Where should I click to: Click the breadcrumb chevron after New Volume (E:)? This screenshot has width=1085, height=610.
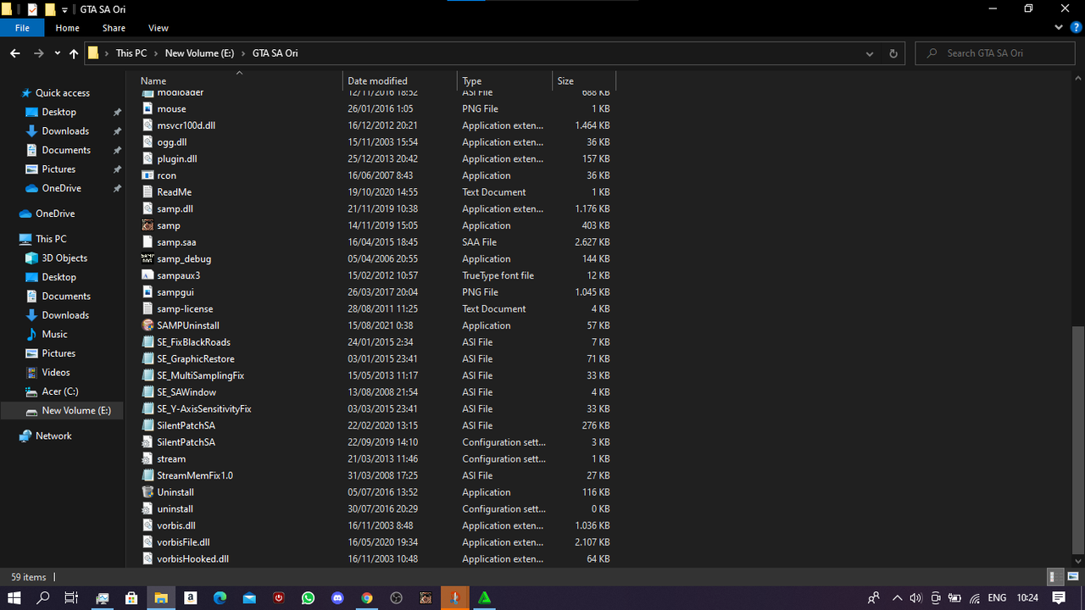click(242, 53)
